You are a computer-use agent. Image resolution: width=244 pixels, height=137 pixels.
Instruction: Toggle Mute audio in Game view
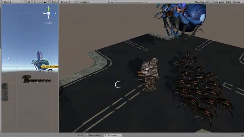218,2
